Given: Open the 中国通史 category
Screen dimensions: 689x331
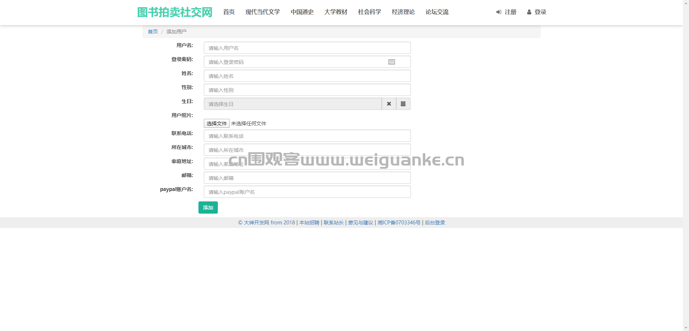Looking at the screenshot, I should pyautogui.click(x=302, y=12).
